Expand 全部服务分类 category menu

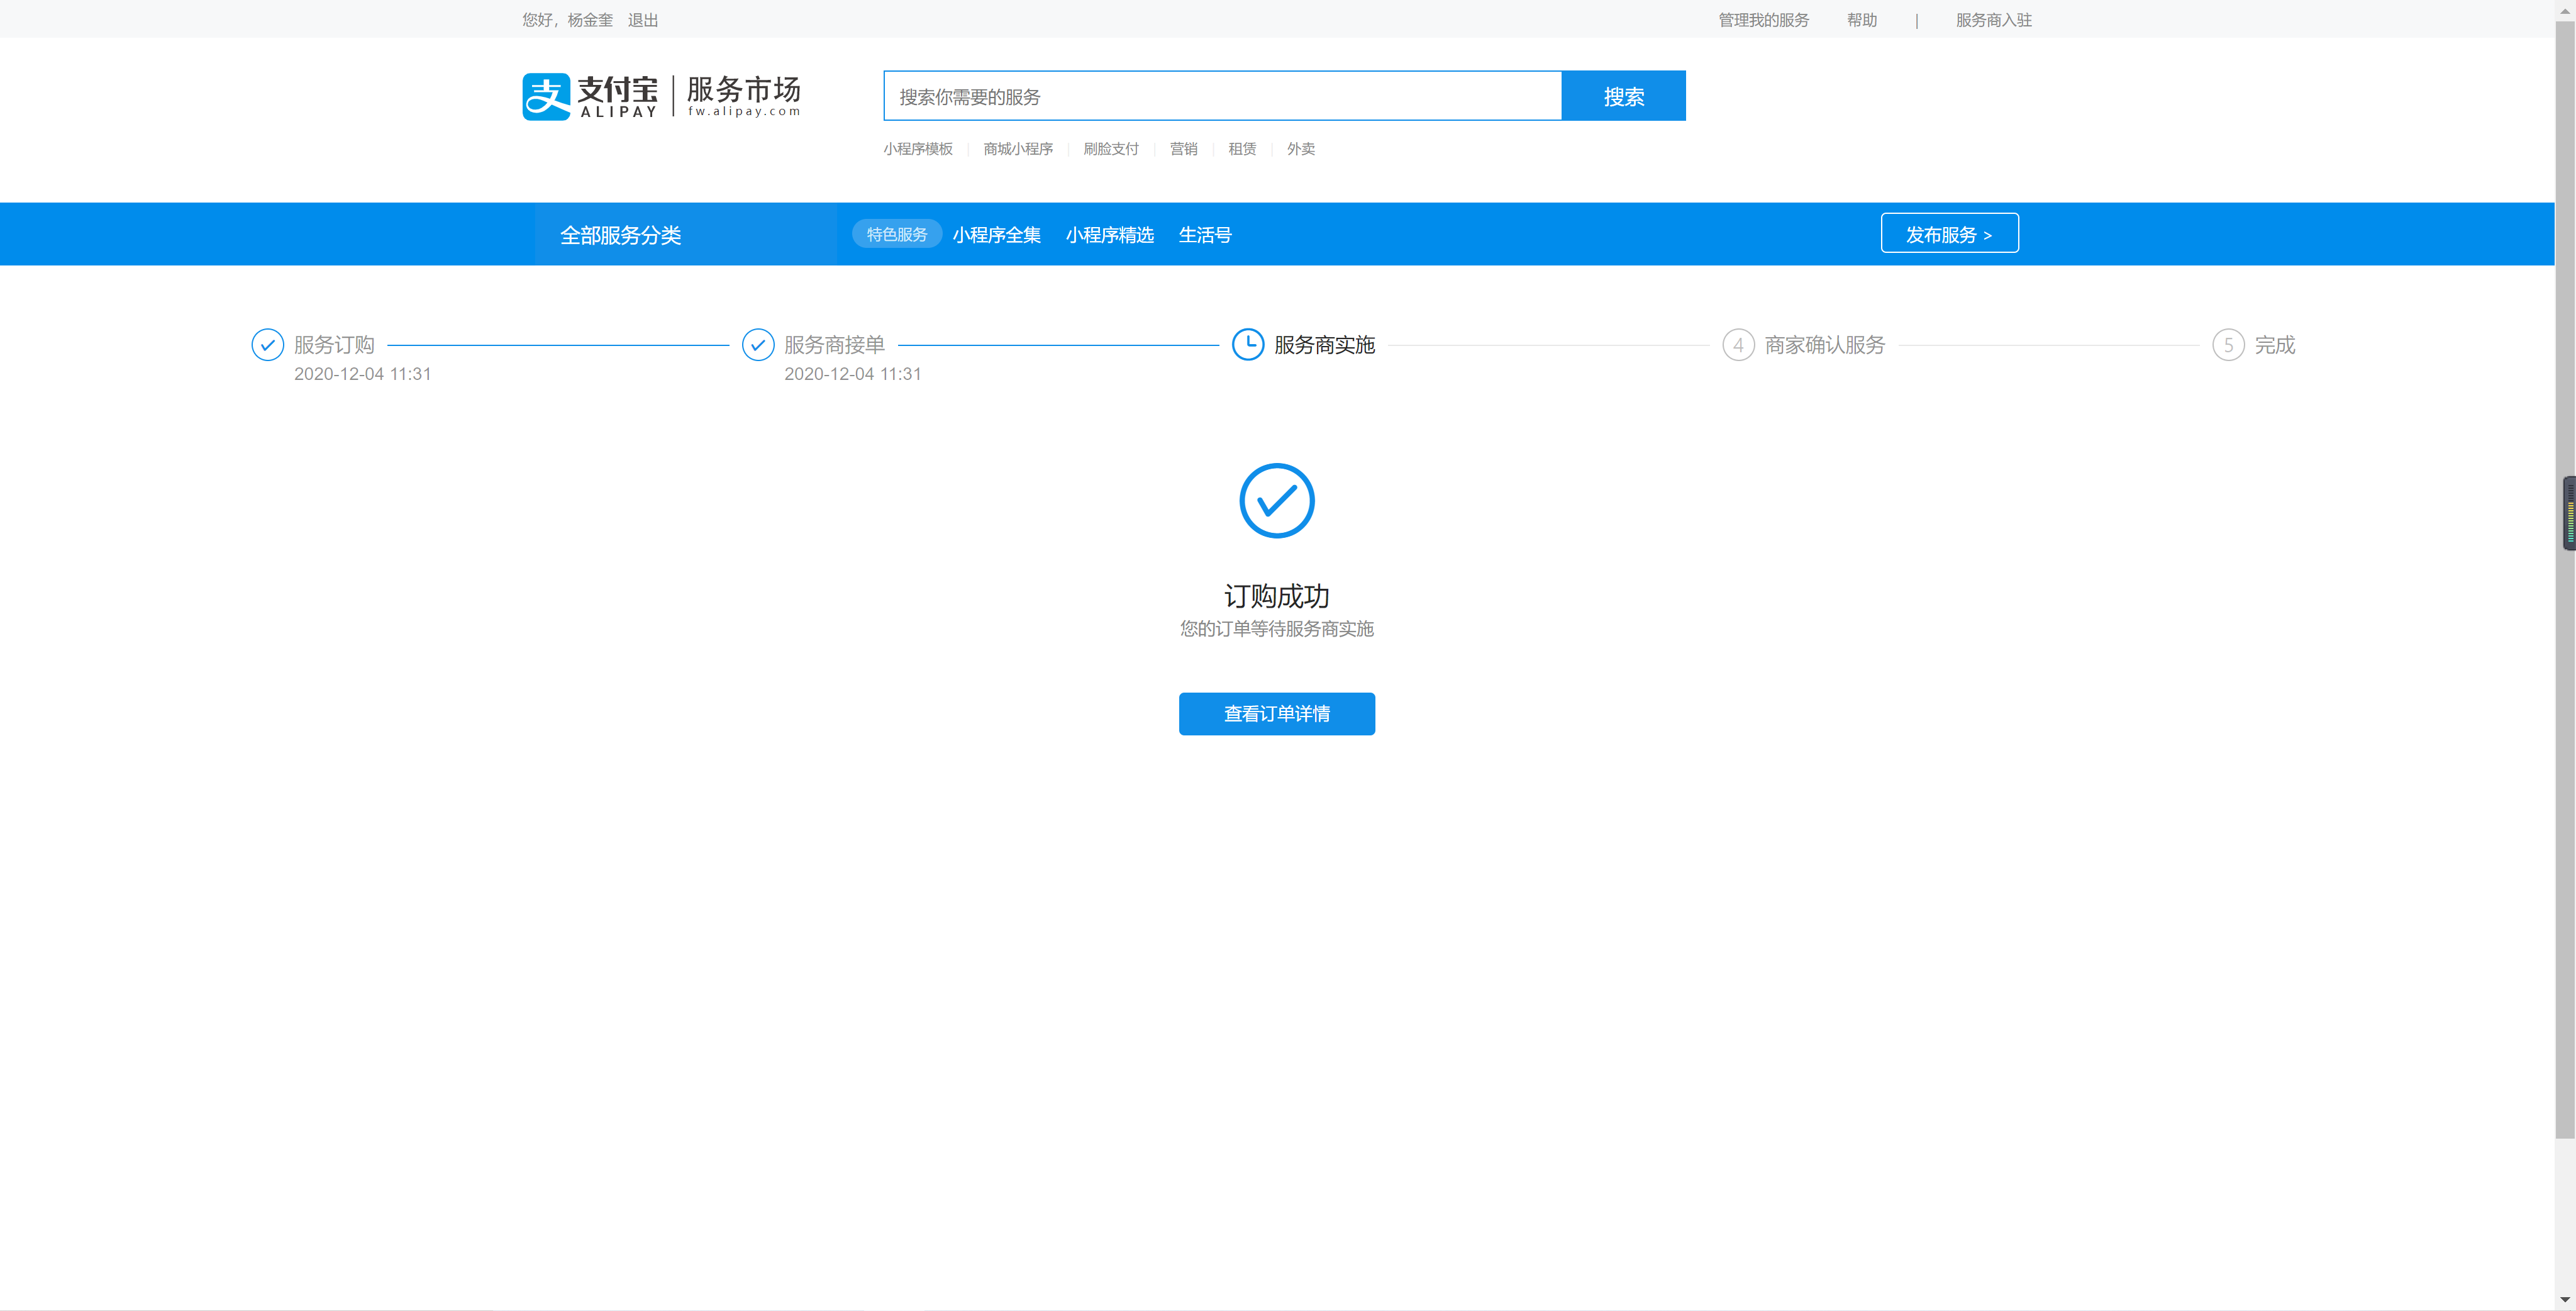(620, 235)
